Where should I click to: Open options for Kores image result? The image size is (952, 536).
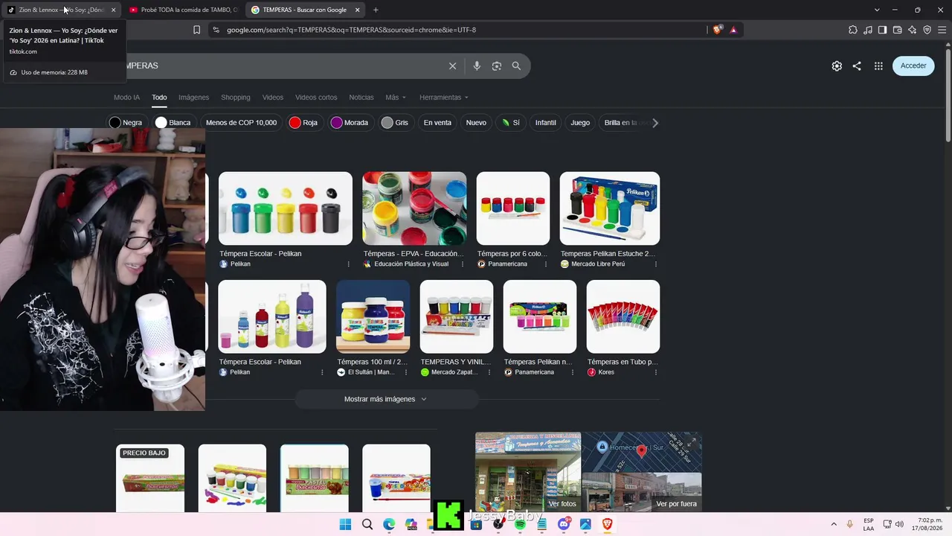coord(655,372)
